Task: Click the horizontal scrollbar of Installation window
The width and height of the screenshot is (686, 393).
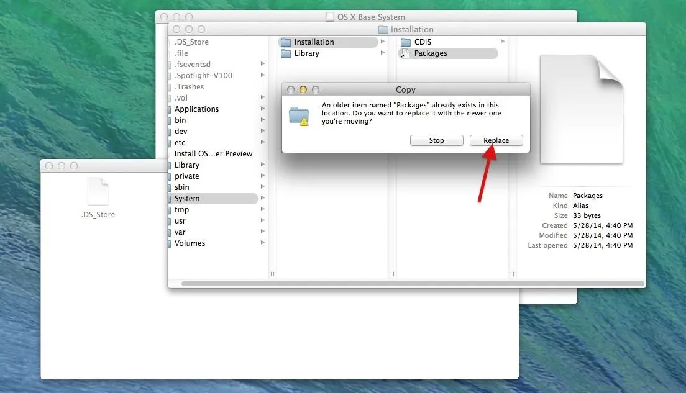Action: [413, 284]
